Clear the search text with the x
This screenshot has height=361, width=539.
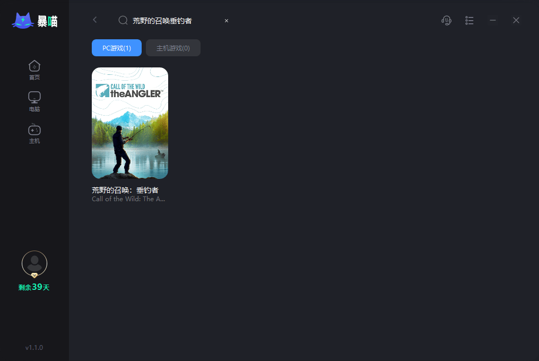coord(227,21)
